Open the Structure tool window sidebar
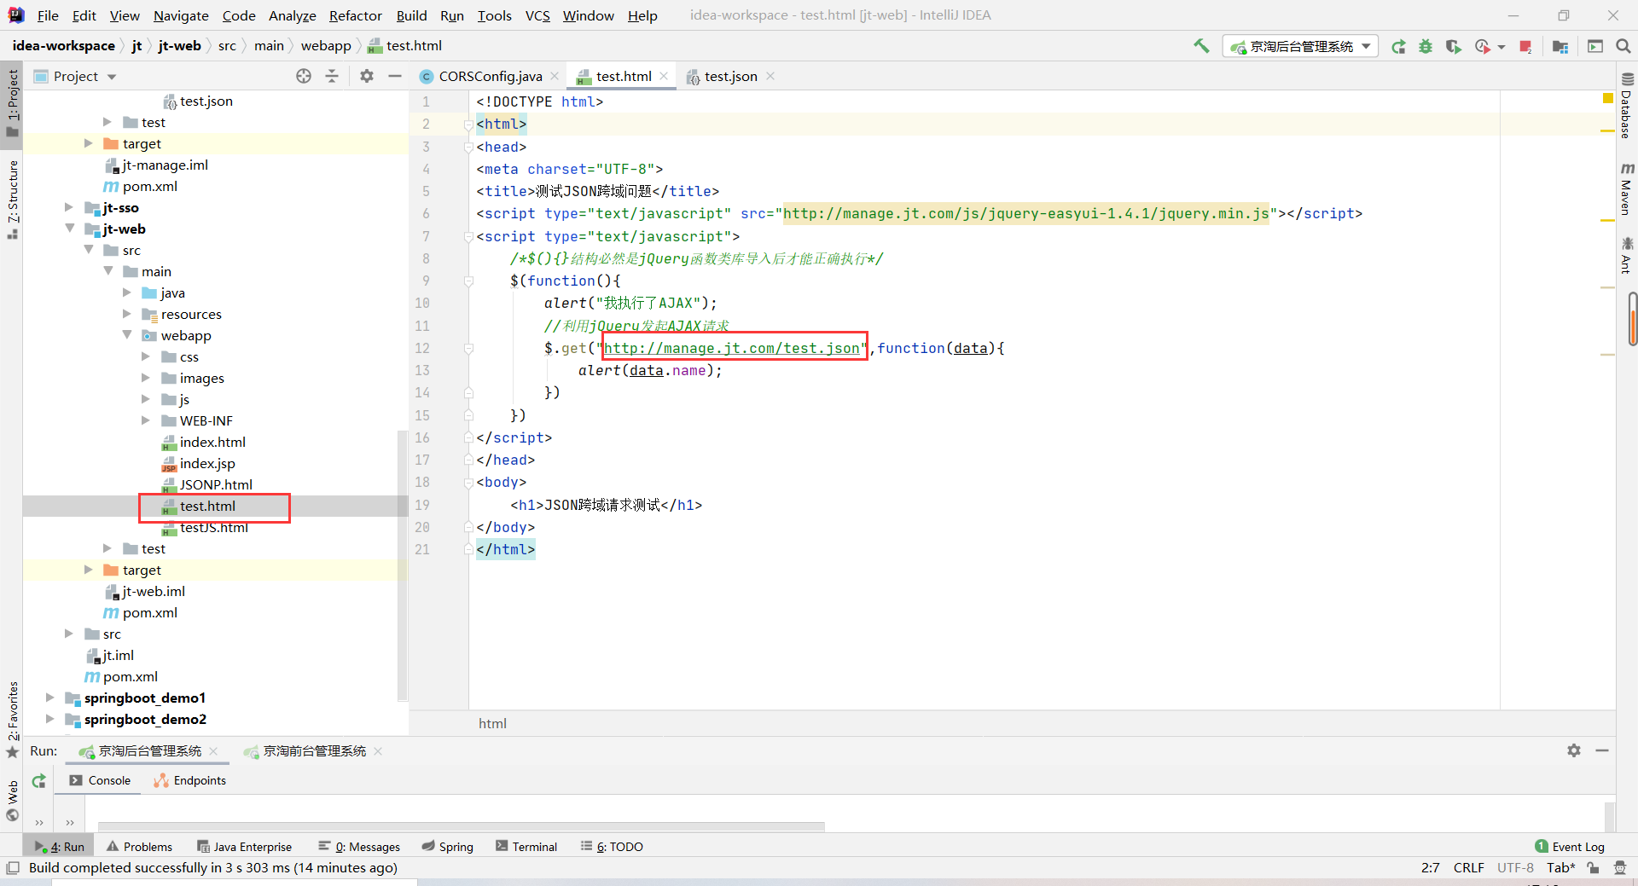 tap(12, 199)
